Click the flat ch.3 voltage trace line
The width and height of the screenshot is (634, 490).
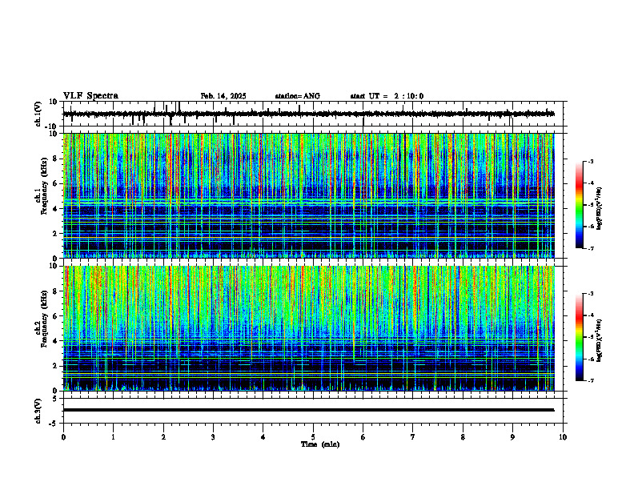tap(309, 410)
